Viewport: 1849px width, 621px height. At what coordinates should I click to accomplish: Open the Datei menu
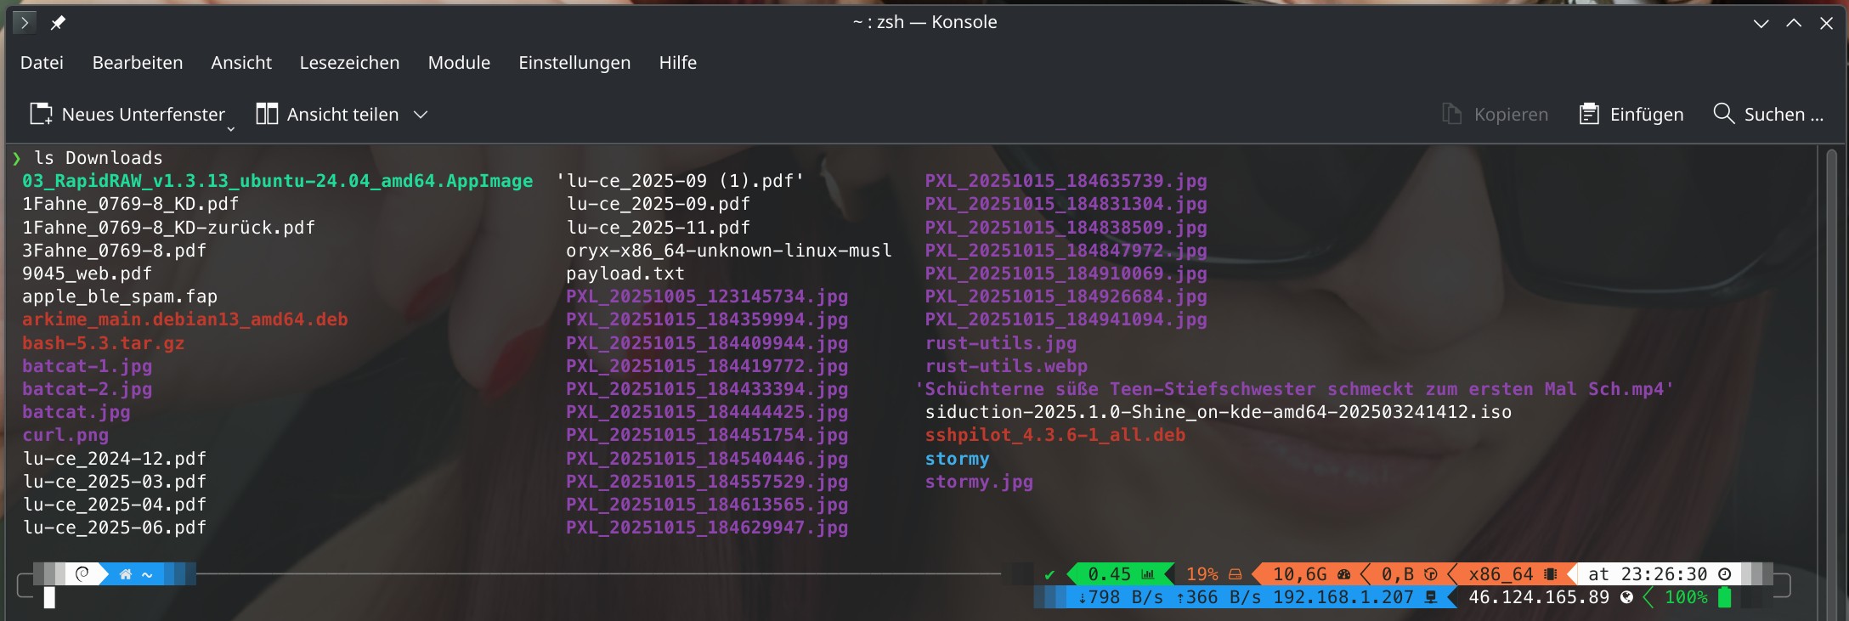(42, 63)
